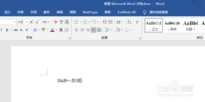Expand borders dropdown arrow
This screenshot has width=205, height=102.
coord(131,30)
